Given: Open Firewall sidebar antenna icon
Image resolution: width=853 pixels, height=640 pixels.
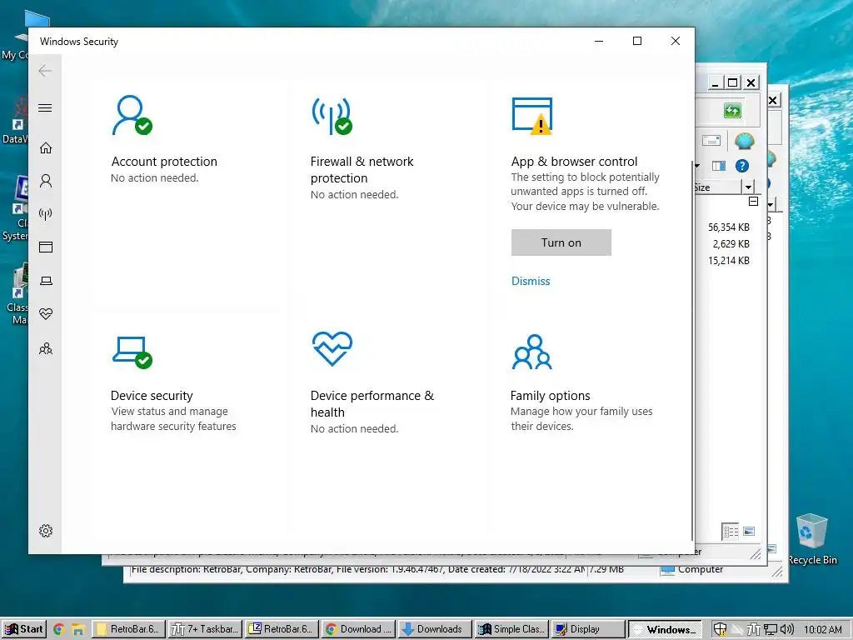Looking at the screenshot, I should point(46,214).
